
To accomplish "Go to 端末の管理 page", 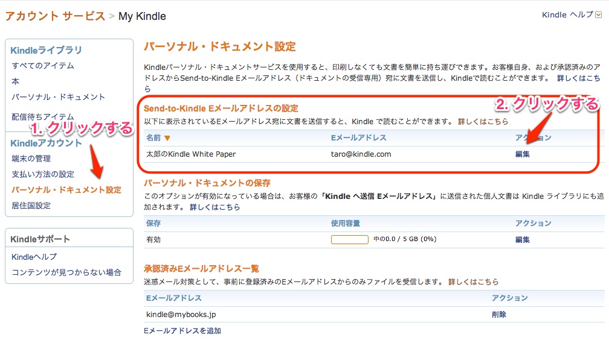I will 31,159.
